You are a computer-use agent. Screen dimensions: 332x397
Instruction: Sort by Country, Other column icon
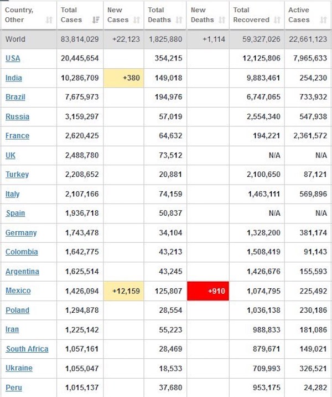click(x=49, y=20)
